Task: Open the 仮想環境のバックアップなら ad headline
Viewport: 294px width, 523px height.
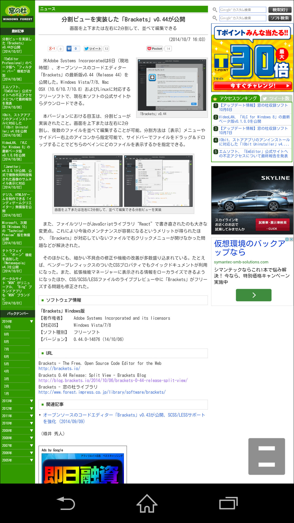Action: click(249, 247)
